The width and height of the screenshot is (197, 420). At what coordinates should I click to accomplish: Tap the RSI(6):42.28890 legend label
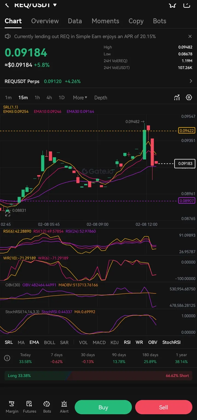click(17, 231)
